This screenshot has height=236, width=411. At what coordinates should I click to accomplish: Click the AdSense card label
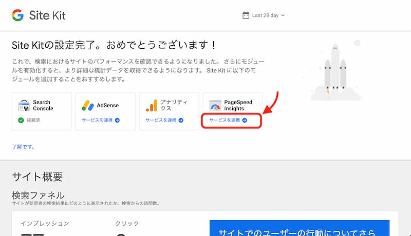(108, 106)
